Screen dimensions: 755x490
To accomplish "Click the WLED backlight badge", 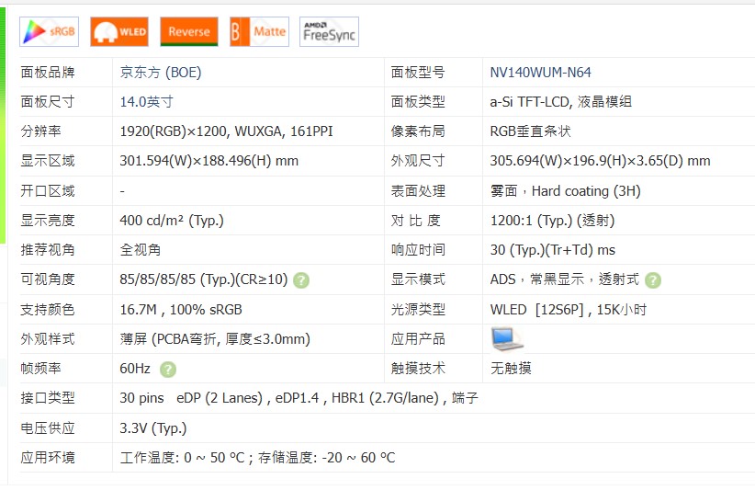I will (x=119, y=31).
